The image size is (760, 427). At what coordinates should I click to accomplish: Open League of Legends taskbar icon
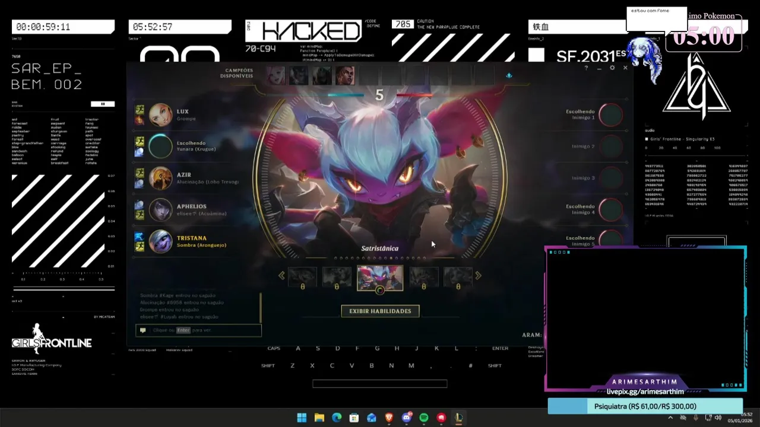point(458,418)
